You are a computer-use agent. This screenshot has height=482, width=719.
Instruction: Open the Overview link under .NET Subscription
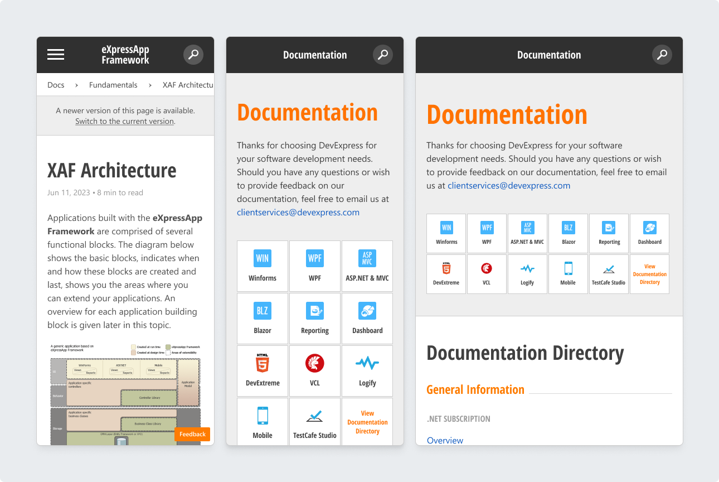pos(445,440)
